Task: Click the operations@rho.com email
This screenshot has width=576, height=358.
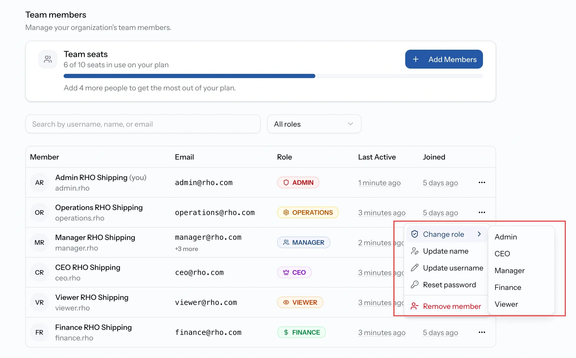Action: coord(215,212)
